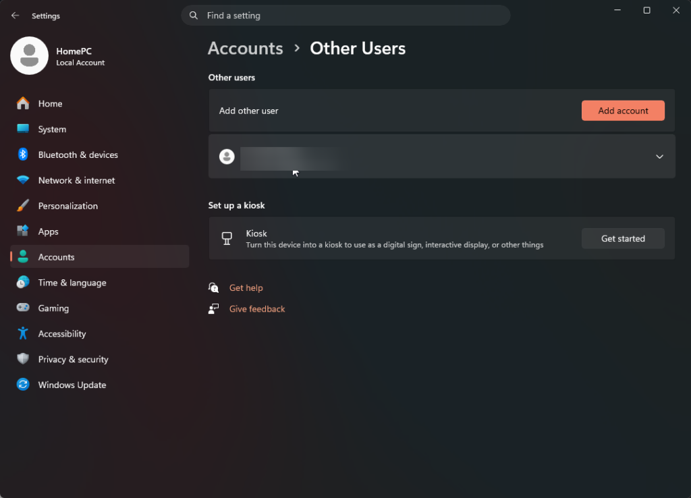Click the Bluetooth icon in sidebar
691x498 pixels.
click(23, 155)
